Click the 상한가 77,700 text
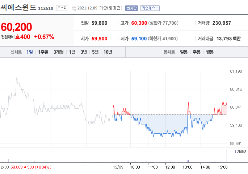Image resolution: width=248 pixels, height=174 pixels. pyautogui.click(x=163, y=23)
